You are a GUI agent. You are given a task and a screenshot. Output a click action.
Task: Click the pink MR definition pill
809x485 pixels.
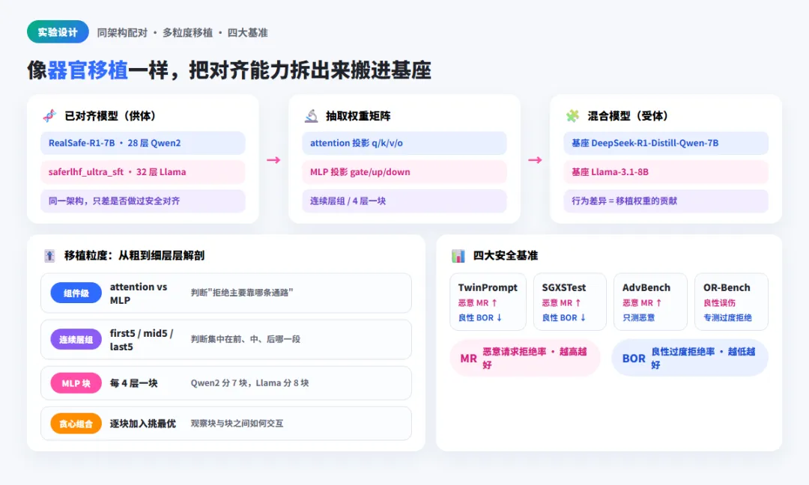click(525, 359)
